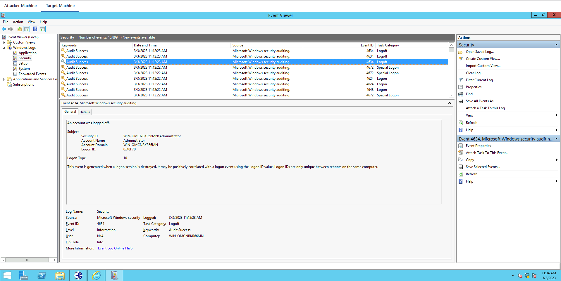The width and height of the screenshot is (561, 281).
Task: Click Refresh under Event 4634 actions
Action: (x=471, y=174)
